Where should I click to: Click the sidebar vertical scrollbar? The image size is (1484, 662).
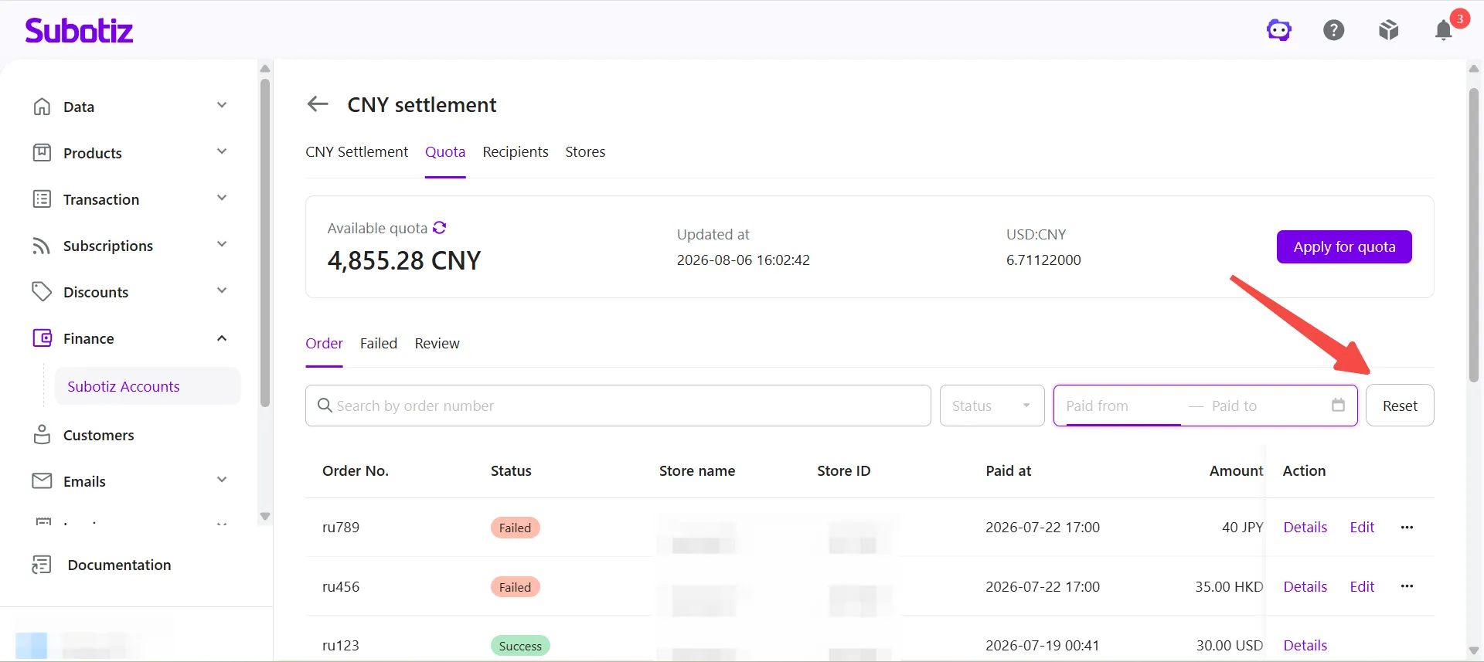(265, 242)
